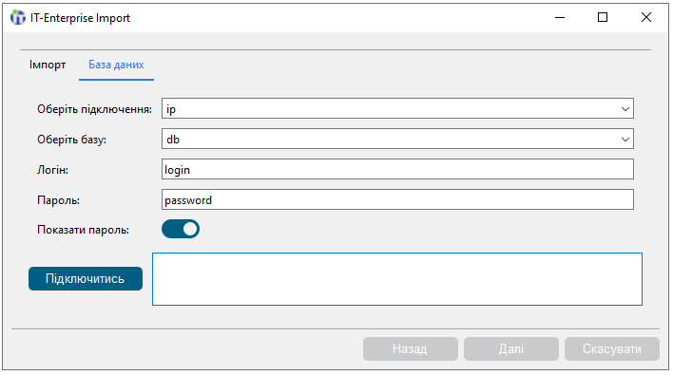Click the 'Оберіть підключення:' label

click(94, 109)
